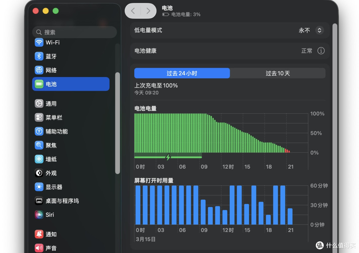Click the 低电量模式 row label
Screen dimensions: 359x253
pyautogui.click(x=148, y=30)
